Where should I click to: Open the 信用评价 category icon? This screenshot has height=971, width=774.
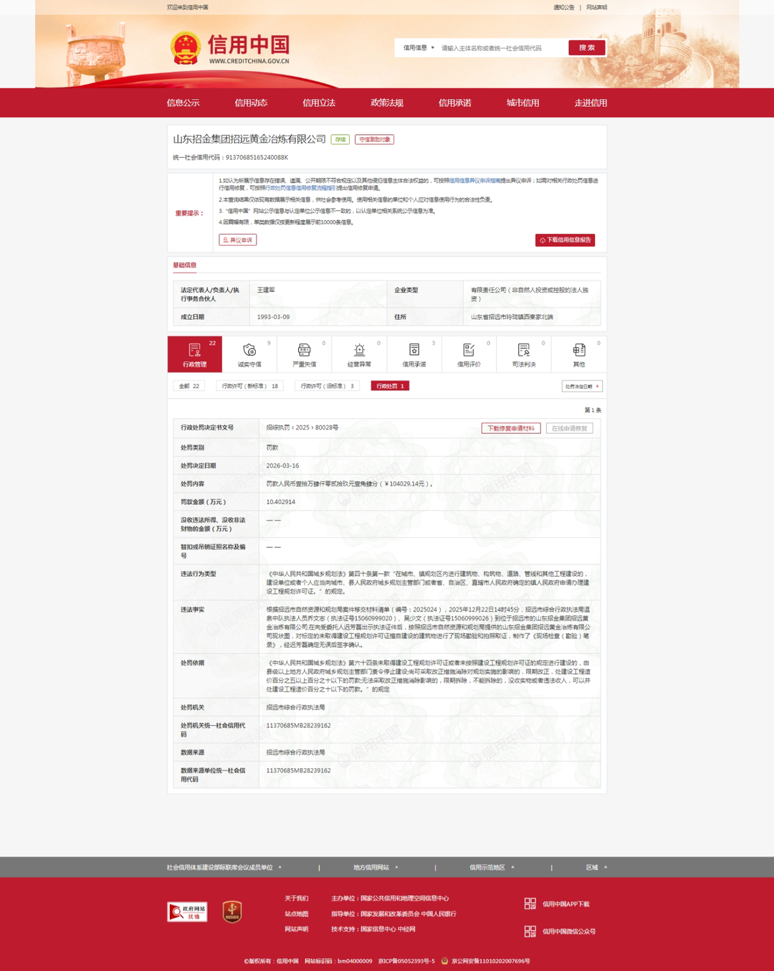pyautogui.click(x=469, y=350)
